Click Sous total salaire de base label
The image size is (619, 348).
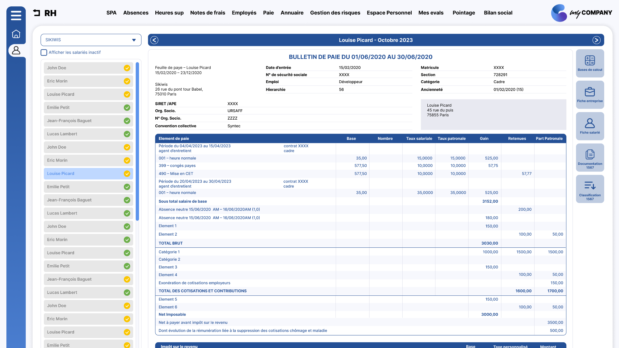(183, 201)
